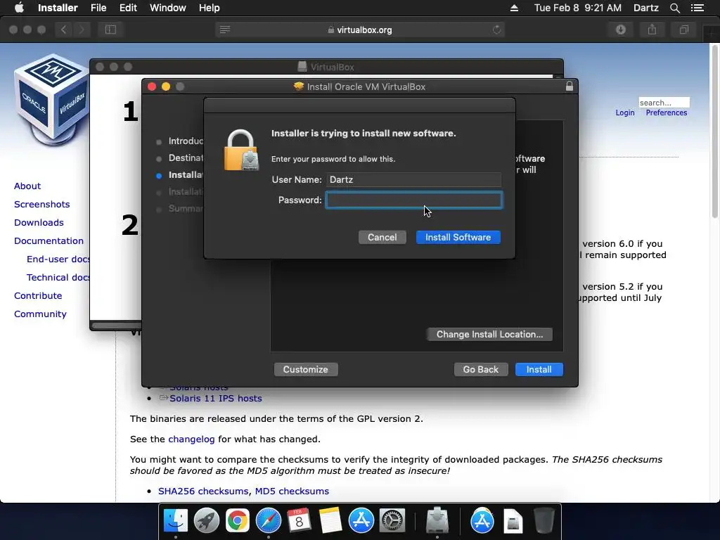The width and height of the screenshot is (720, 540).
Task: Open Notification Center list icon
Action: [x=697, y=8]
